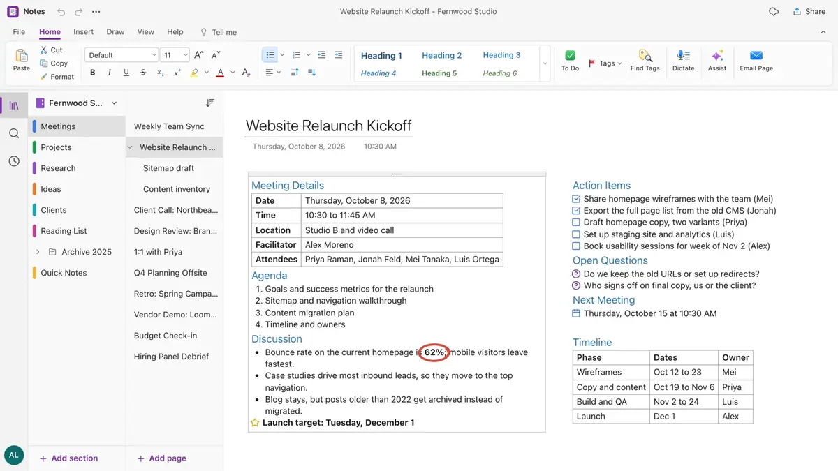Apply the Heading 5 style
Viewport: 838px width, 471px height.
click(x=439, y=73)
